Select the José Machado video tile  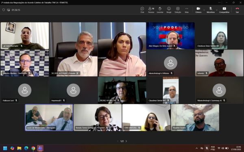click(24, 36)
